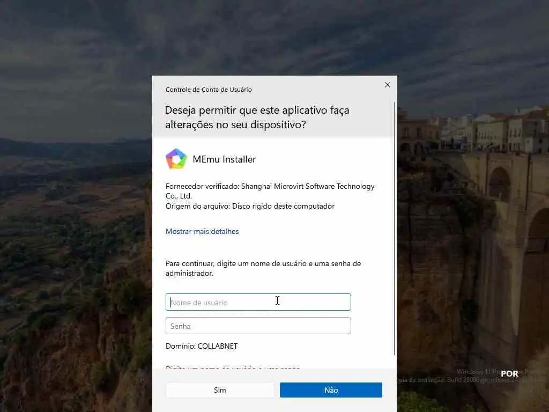Click the Deseja permitir heading question
549x412 pixels.
point(257,117)
